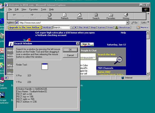This screenshot has height=113, width=155.
Task: Click the page scrollbar up arrow
Action: (x=148, y=33)
